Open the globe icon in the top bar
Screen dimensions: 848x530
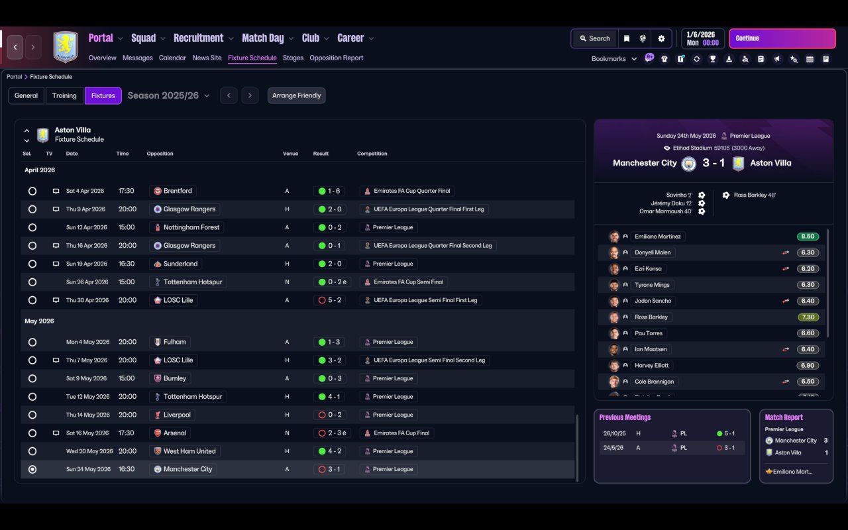[643, 38]
